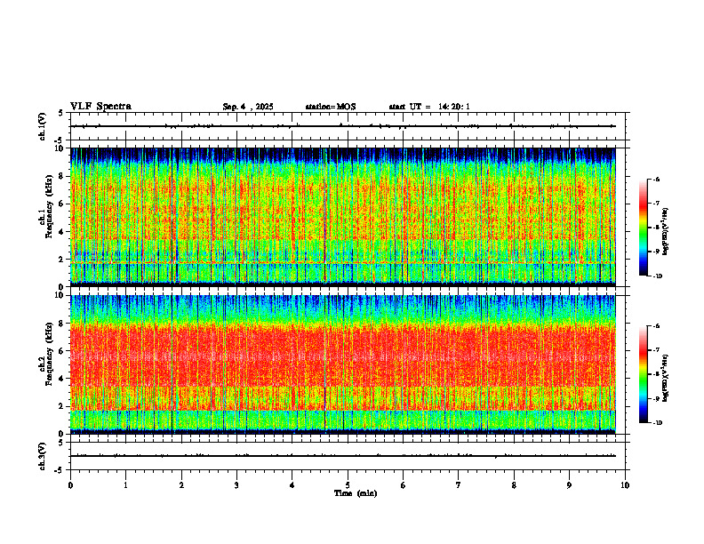
Task: Click the "-5" tick on the ch.3(V) axis
Action: tap(60, 470)
